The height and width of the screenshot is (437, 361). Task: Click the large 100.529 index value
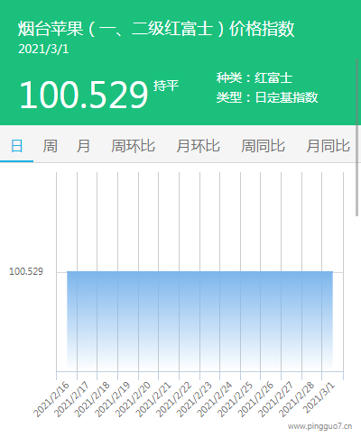pos(84,95)
